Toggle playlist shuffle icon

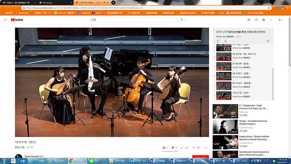click(x=225, y=41)
